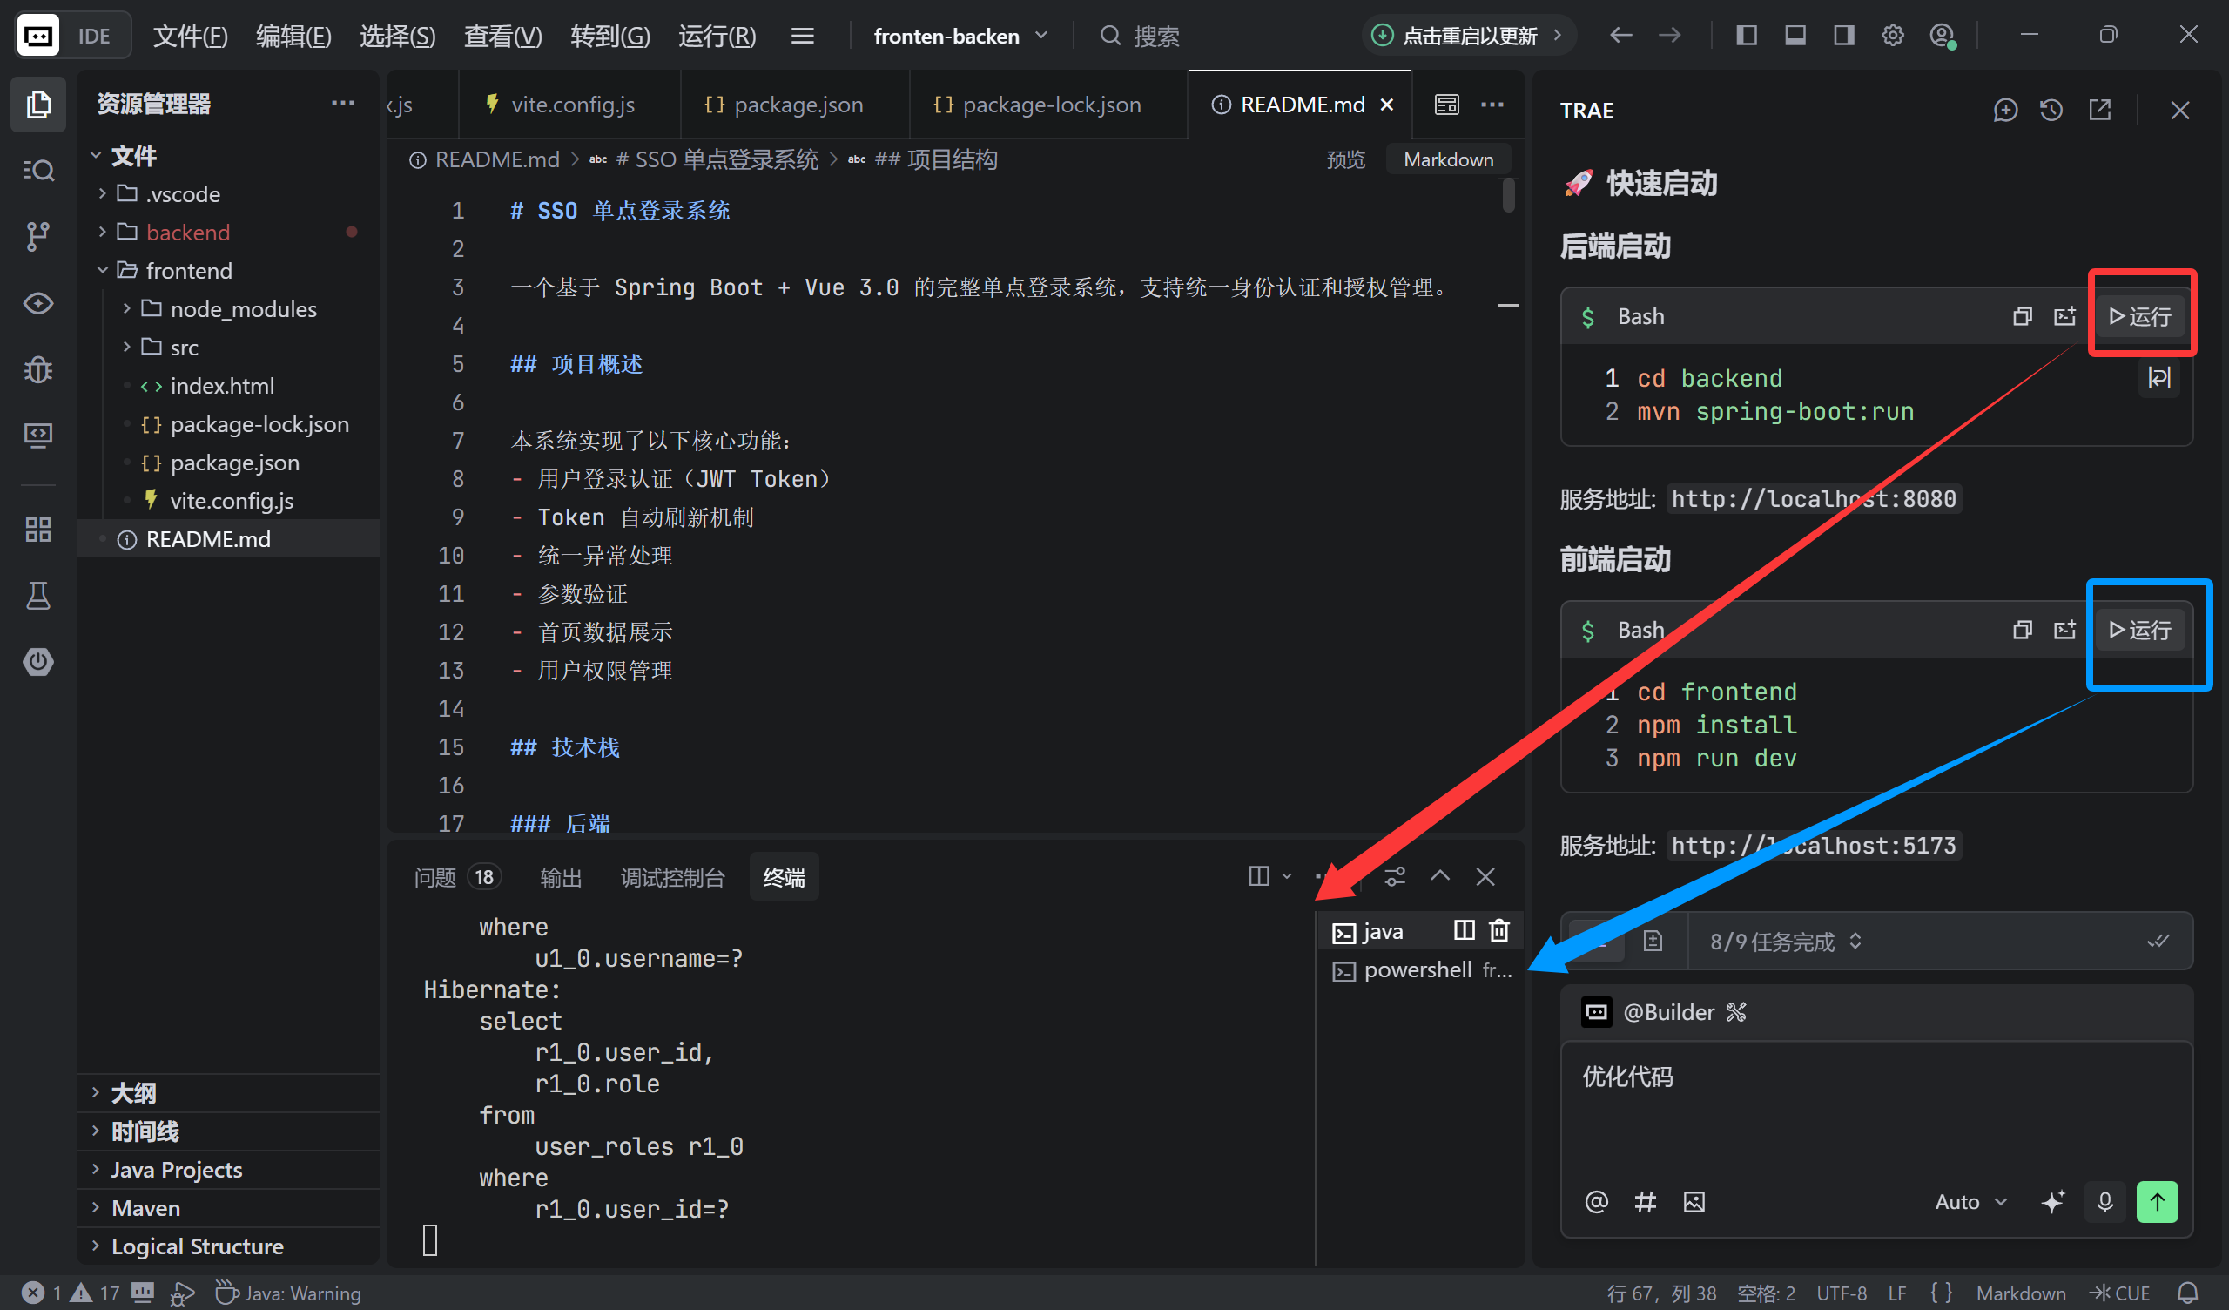The image size is (2229, 1310).
Task: Switch to the package-lock.json tab
Action: pos(1048,105)
